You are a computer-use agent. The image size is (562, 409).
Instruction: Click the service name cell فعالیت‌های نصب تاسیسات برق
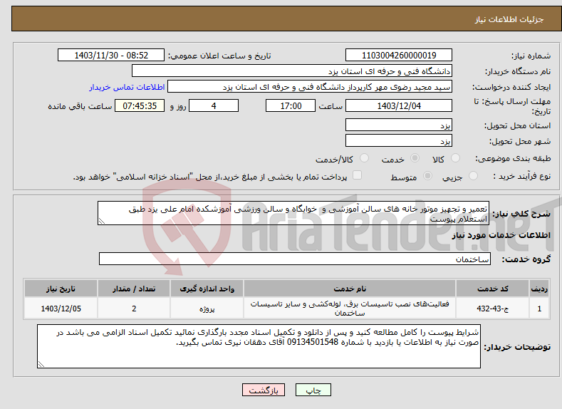350,309
